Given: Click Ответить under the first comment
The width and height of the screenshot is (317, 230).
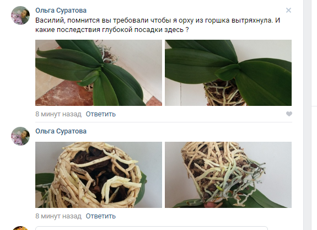Looking at the screenshot, I should coord(101,114).
